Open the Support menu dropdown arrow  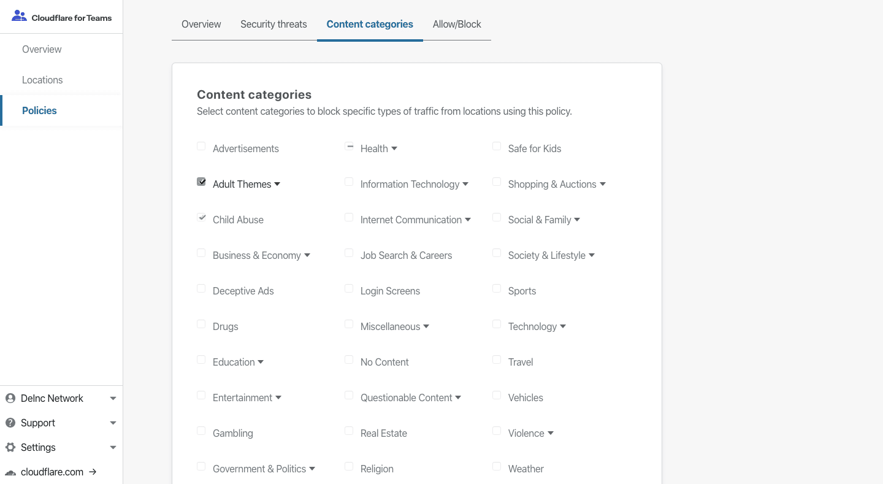point(113,423)
